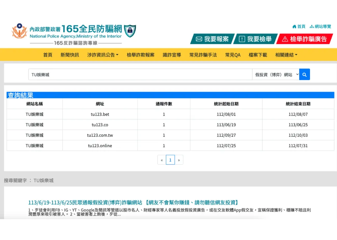Click the home icon beside 首頁 link
The width and height of the screenshot is (337, 240).
coord(295,26)
